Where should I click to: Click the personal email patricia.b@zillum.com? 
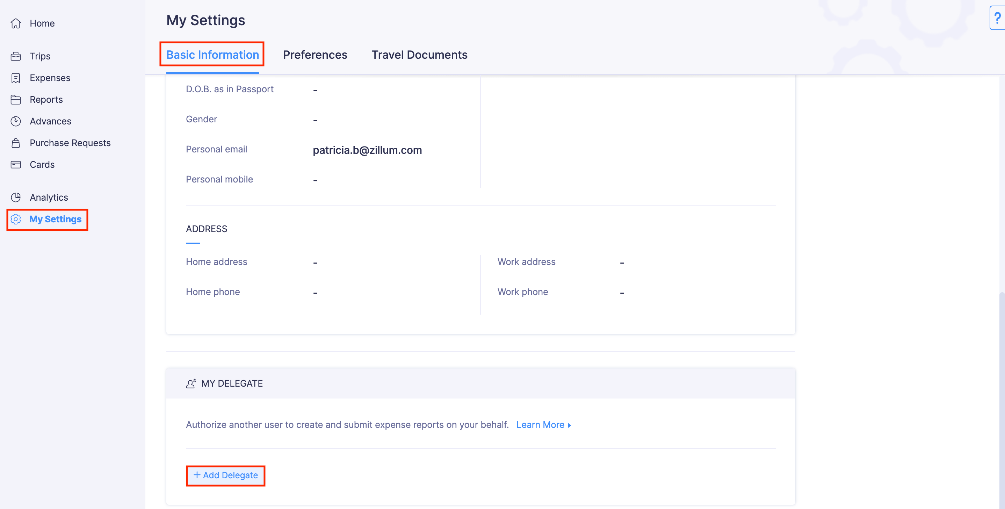click(x=367, y=150)
